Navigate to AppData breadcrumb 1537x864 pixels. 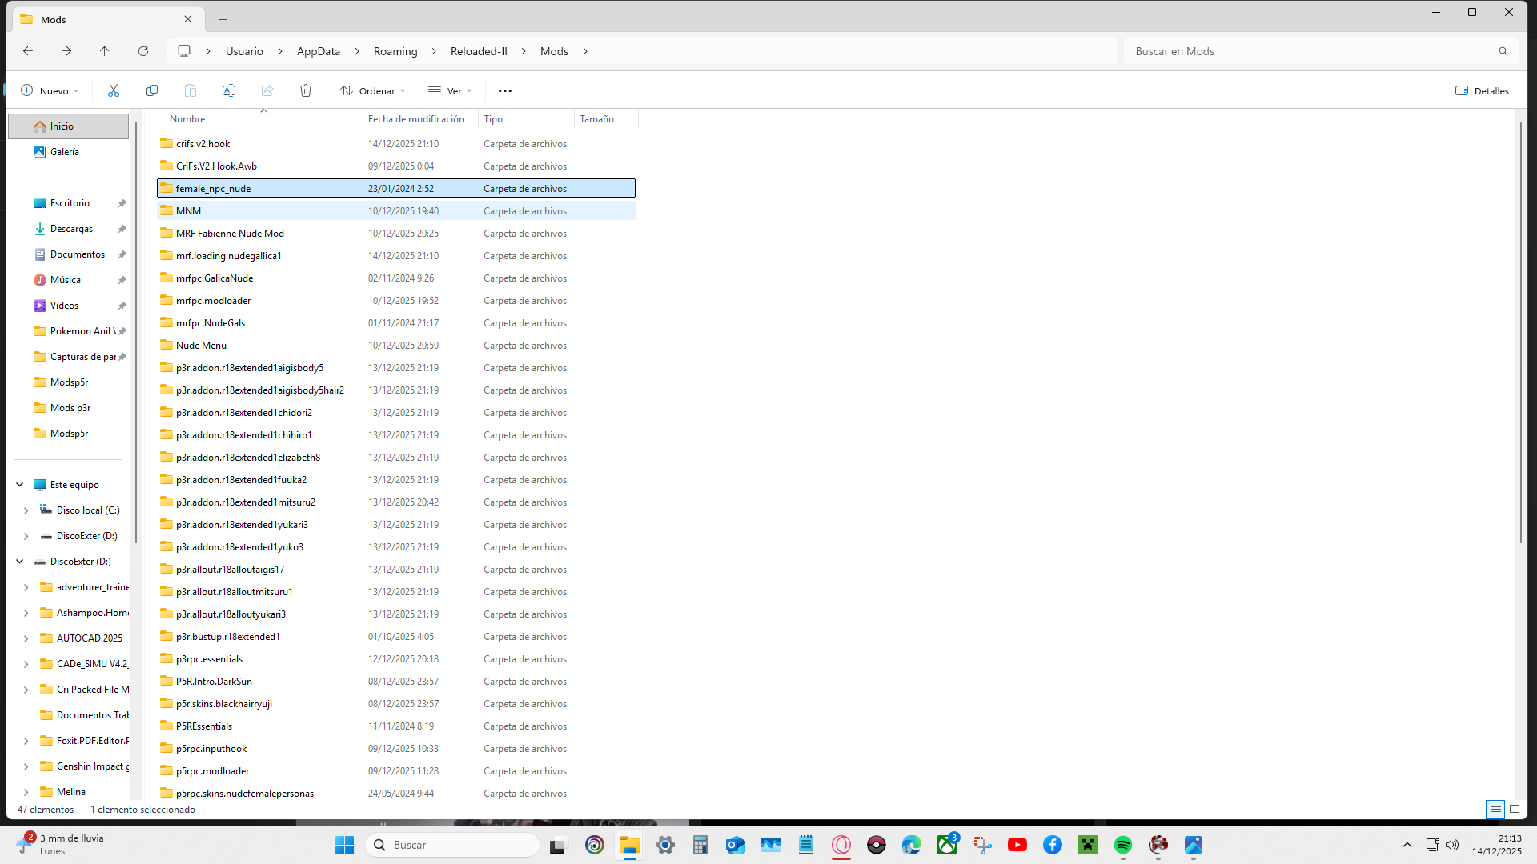tap(319, 51)
